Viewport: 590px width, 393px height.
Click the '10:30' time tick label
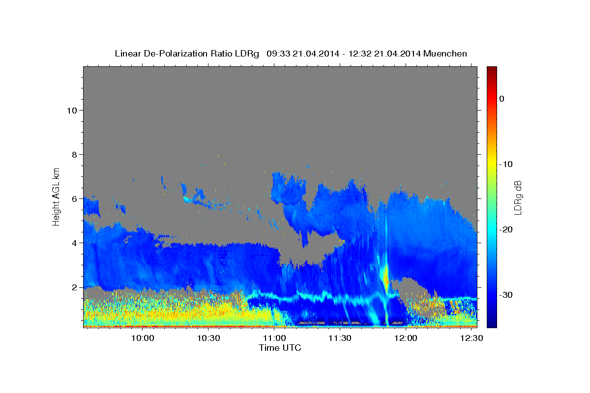coord(208,338)
